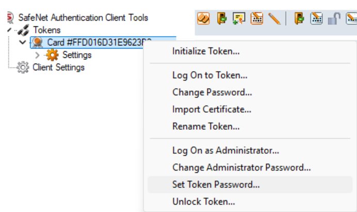
Task: Collapse the Card #FFD016D31E9623 node chevron
Action: tap(22, 42)
